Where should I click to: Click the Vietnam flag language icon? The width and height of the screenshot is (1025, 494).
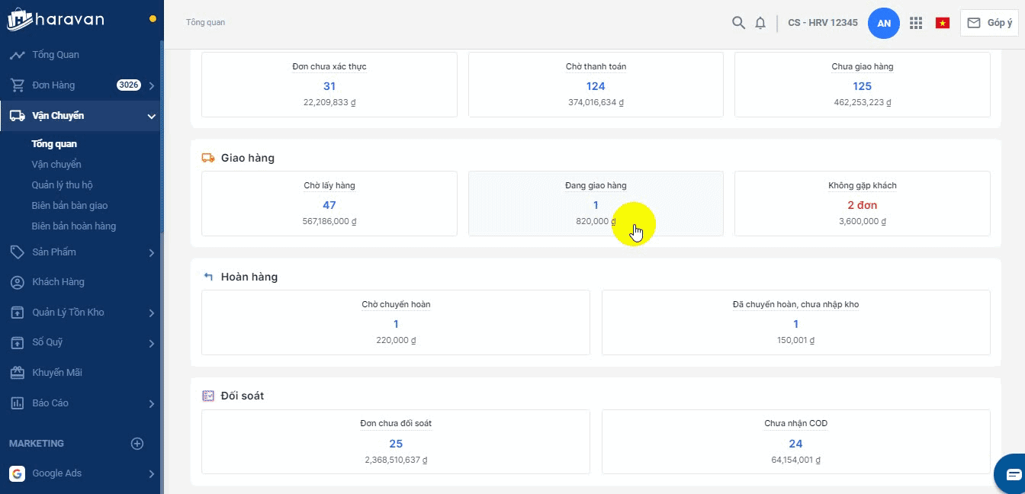[942, 23]
